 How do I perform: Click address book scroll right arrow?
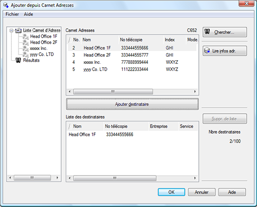click(x=195, y=92)
